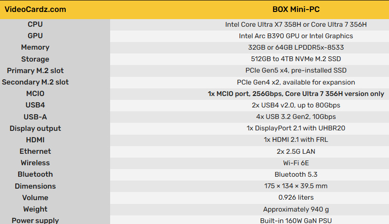
Task: Click the CPU row label
Action: [35, 24]
